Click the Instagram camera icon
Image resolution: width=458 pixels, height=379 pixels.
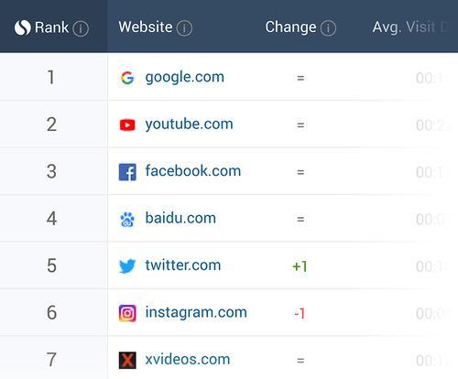pos(127,313)
